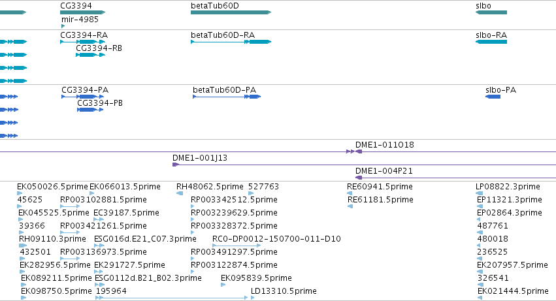Select the RC0-DP0012-150700-011-D10 feature line
Screen dimensions: 556x301
point(237,246)
